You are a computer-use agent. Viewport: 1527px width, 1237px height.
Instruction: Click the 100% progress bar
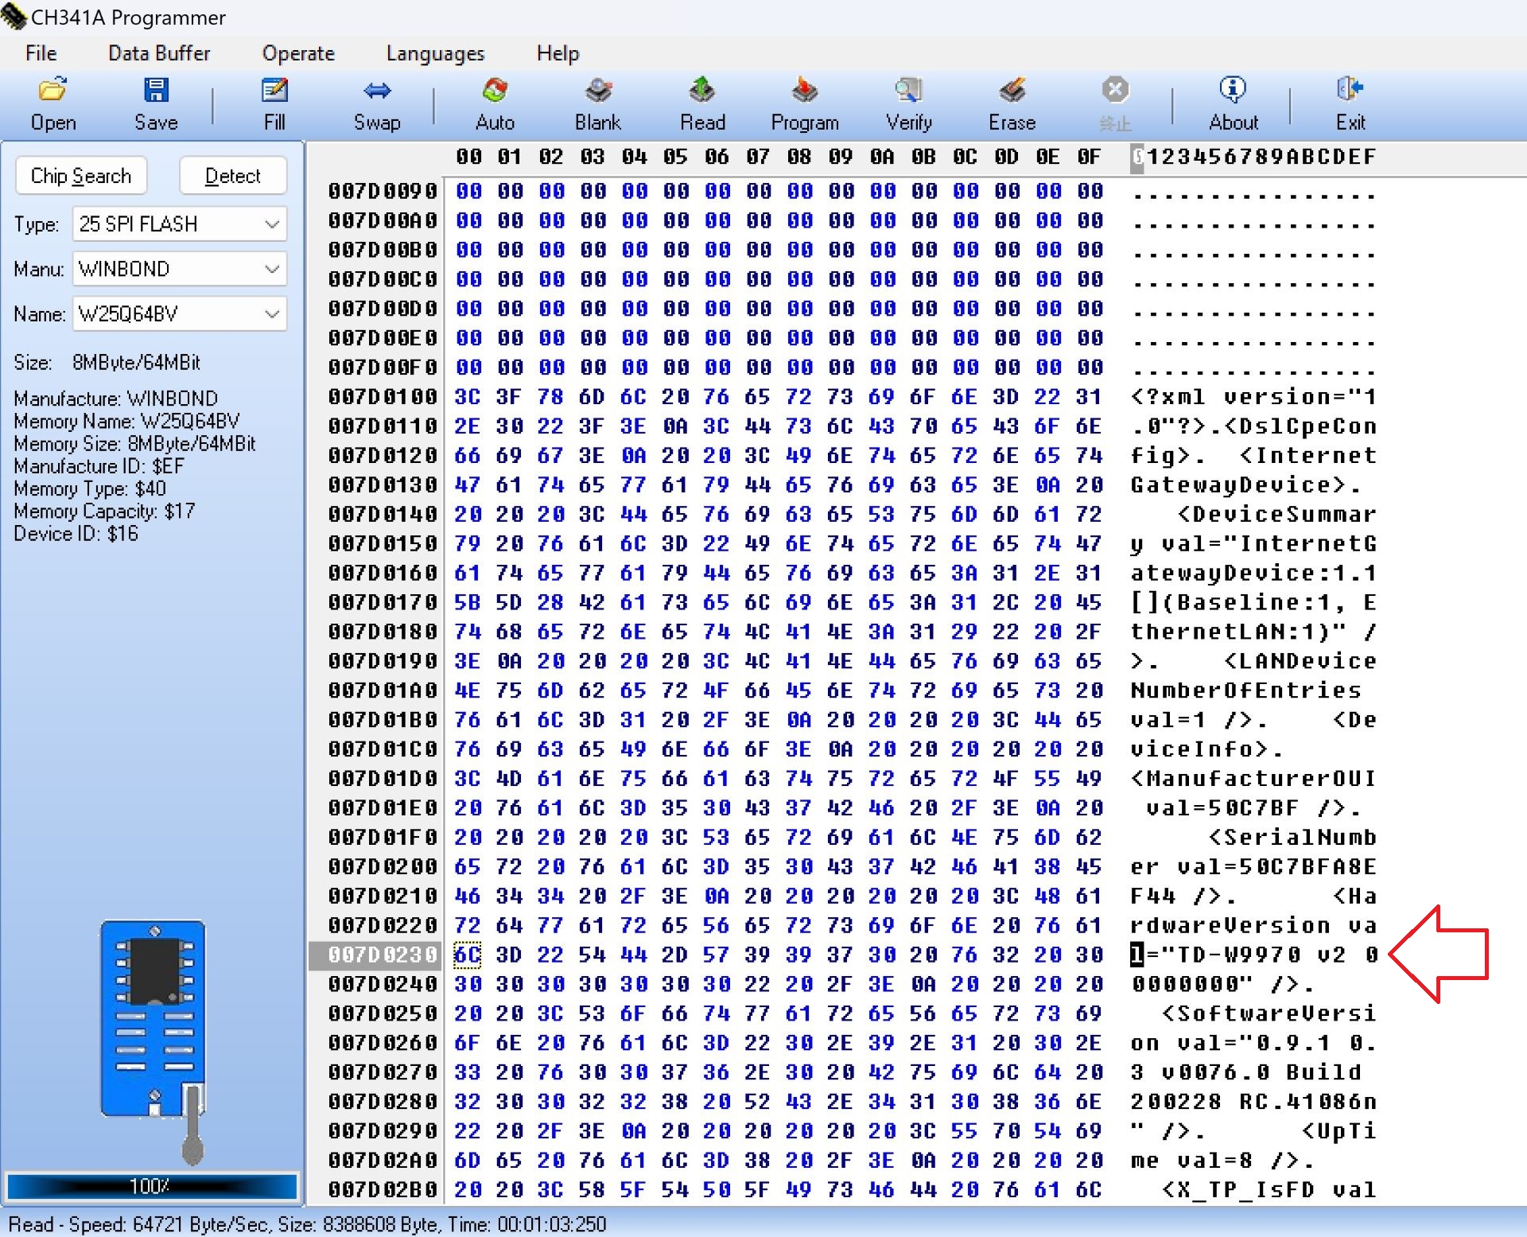[x=152, y=1186]
